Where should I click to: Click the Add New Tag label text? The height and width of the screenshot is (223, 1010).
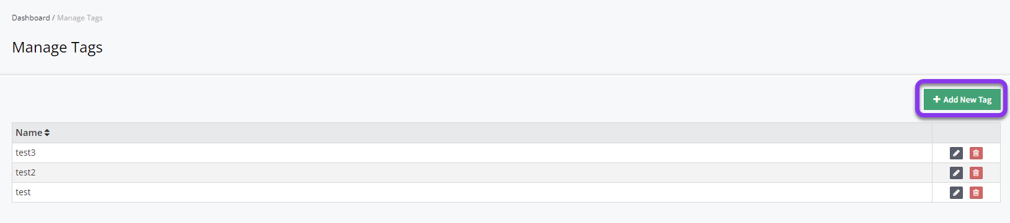967,99
